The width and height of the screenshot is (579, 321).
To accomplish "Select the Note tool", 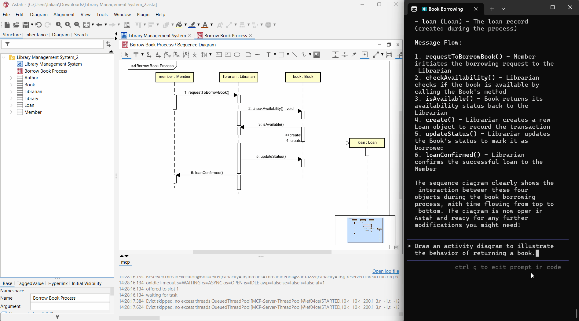I will point(248,55).
